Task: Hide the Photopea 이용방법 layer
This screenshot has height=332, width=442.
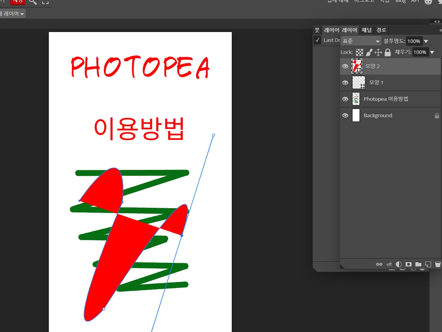Action: coord(345,99)
